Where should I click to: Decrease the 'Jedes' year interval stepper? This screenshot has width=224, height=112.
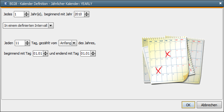[x=26, y=15]
